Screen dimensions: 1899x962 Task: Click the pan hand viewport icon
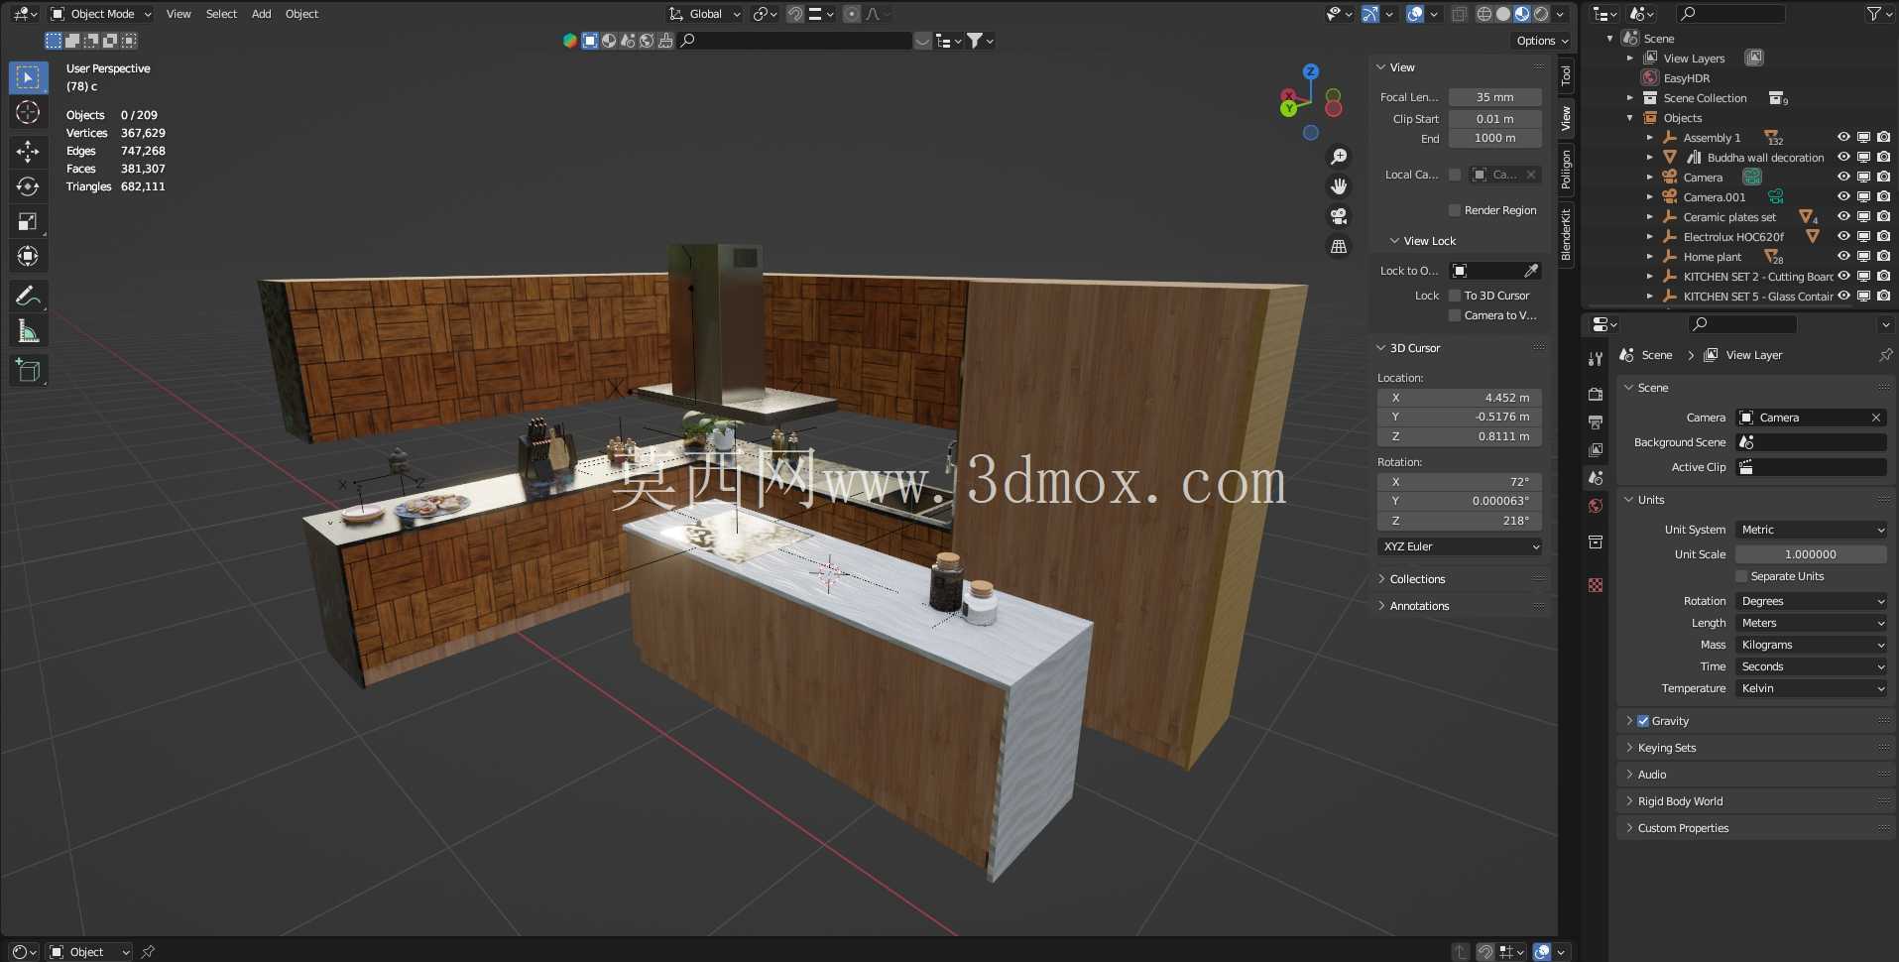point(1339,186)
